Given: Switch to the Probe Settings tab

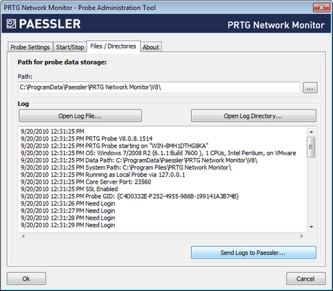Looking at the screenshot, I should point(30,47).
